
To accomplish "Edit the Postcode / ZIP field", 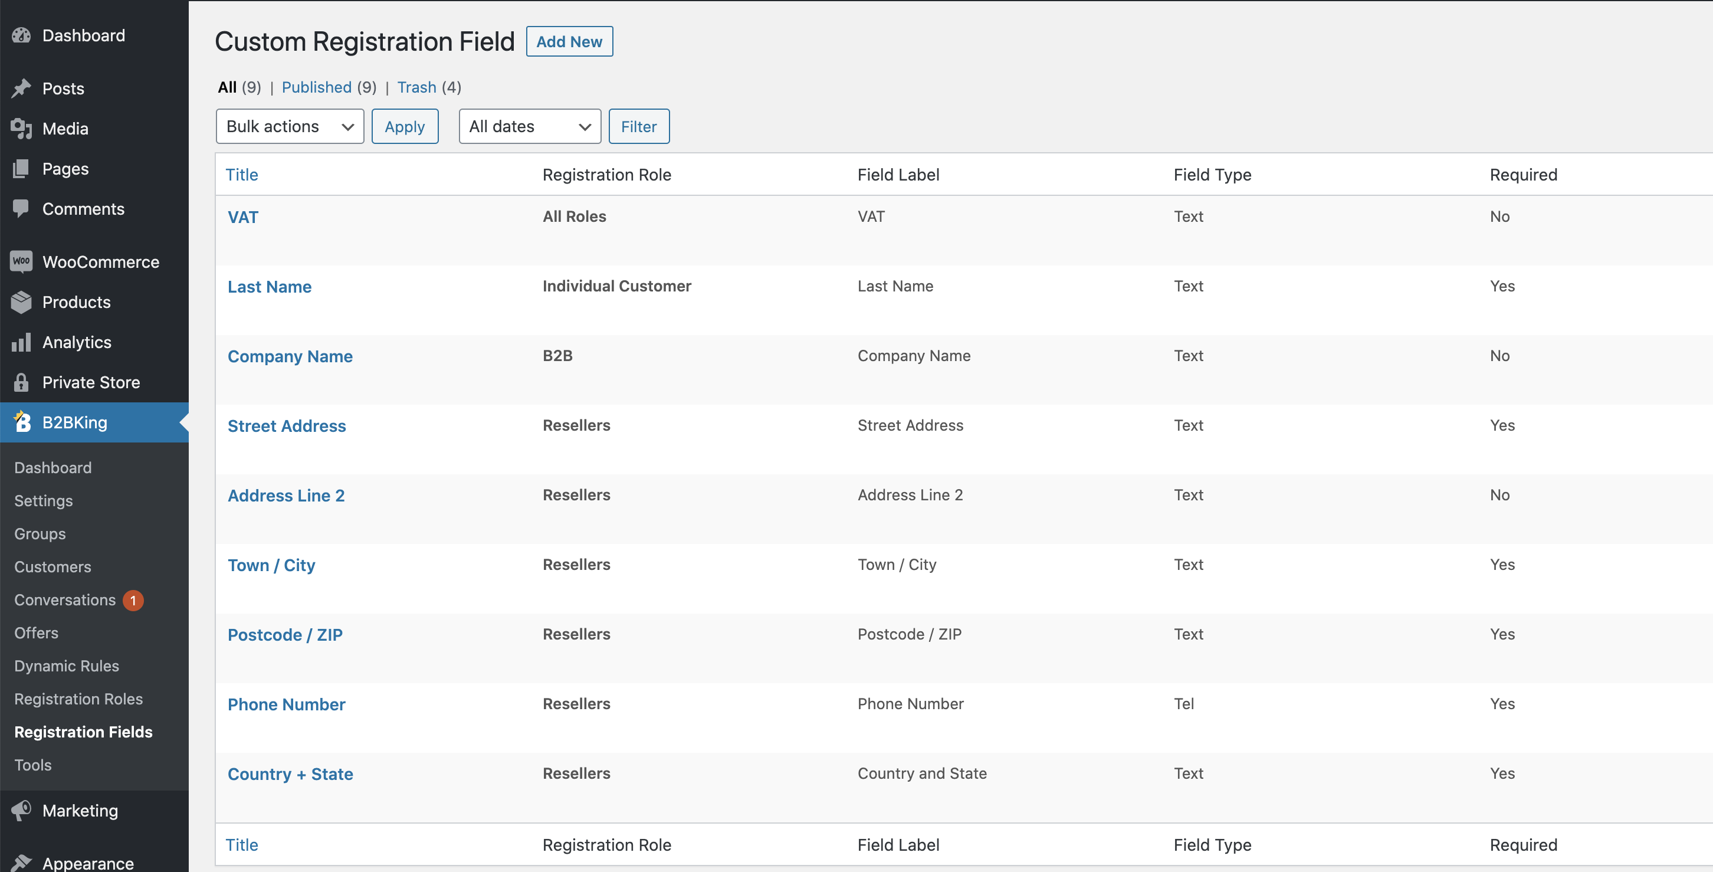I will [x=285, y=635].
